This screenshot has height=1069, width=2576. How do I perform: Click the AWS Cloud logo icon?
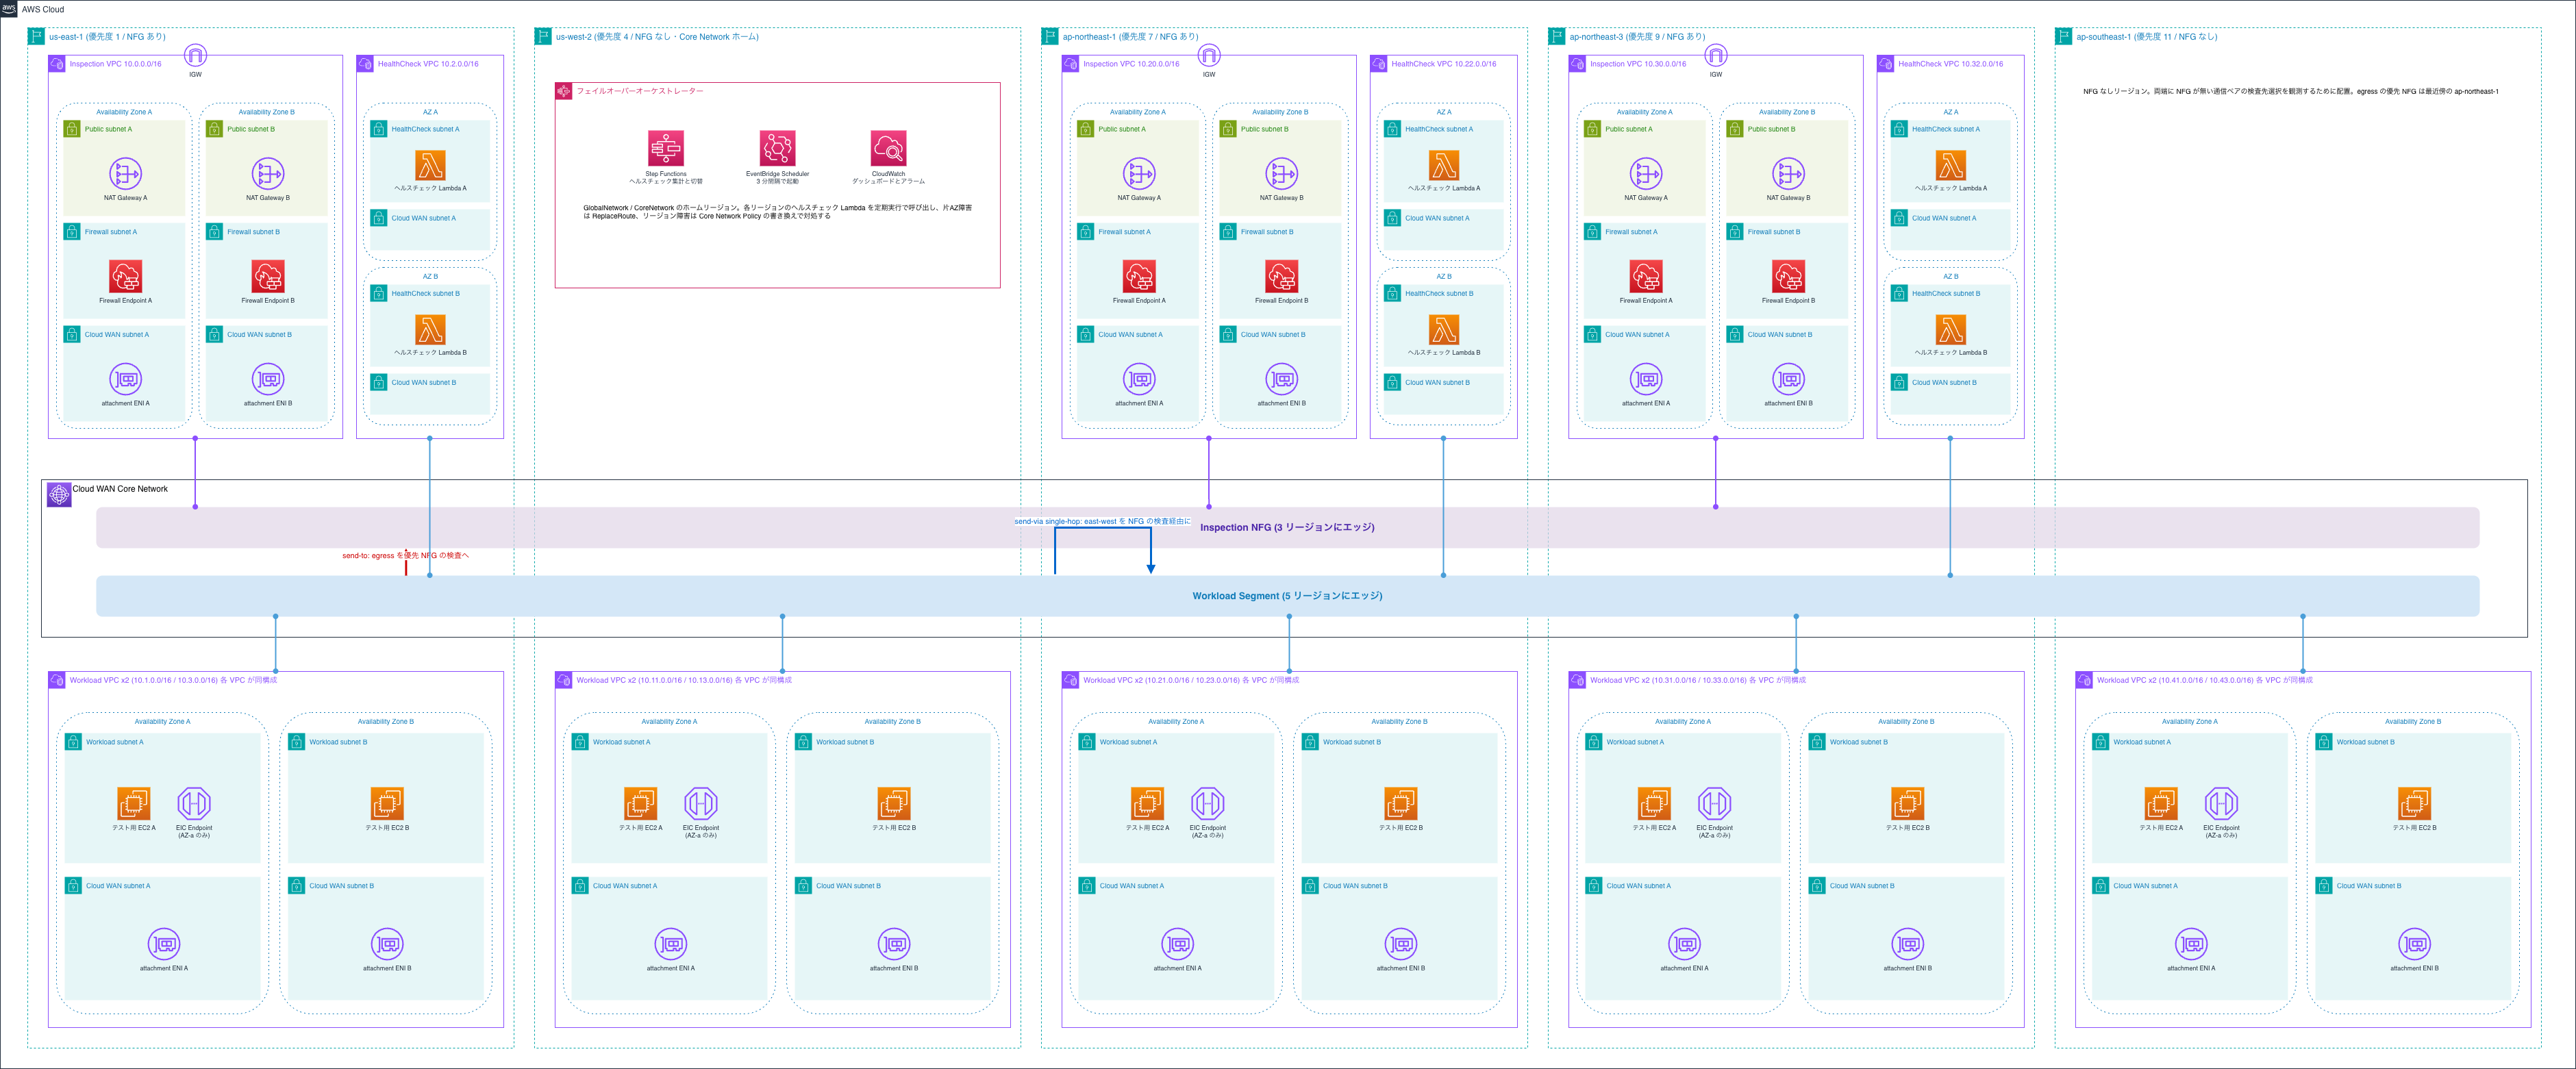(9, 9)
